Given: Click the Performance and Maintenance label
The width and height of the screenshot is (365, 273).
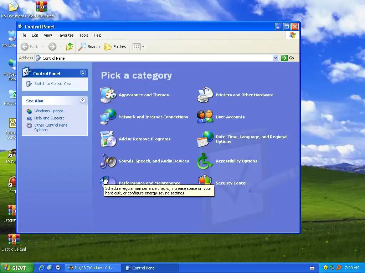Looking at the screenshot, I should pyautogui.click(x=149, y=183).
